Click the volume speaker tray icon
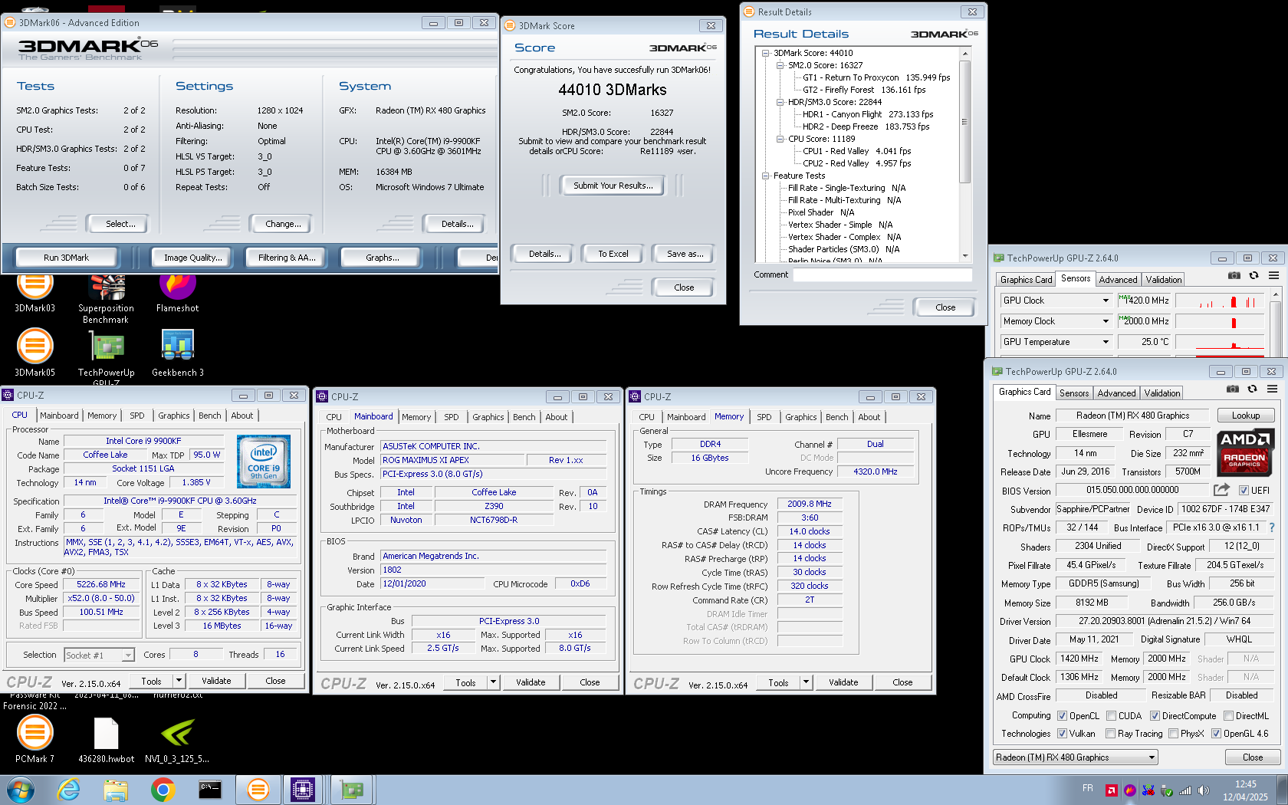The image size is (1288, 805). (x=1204, y=790)
